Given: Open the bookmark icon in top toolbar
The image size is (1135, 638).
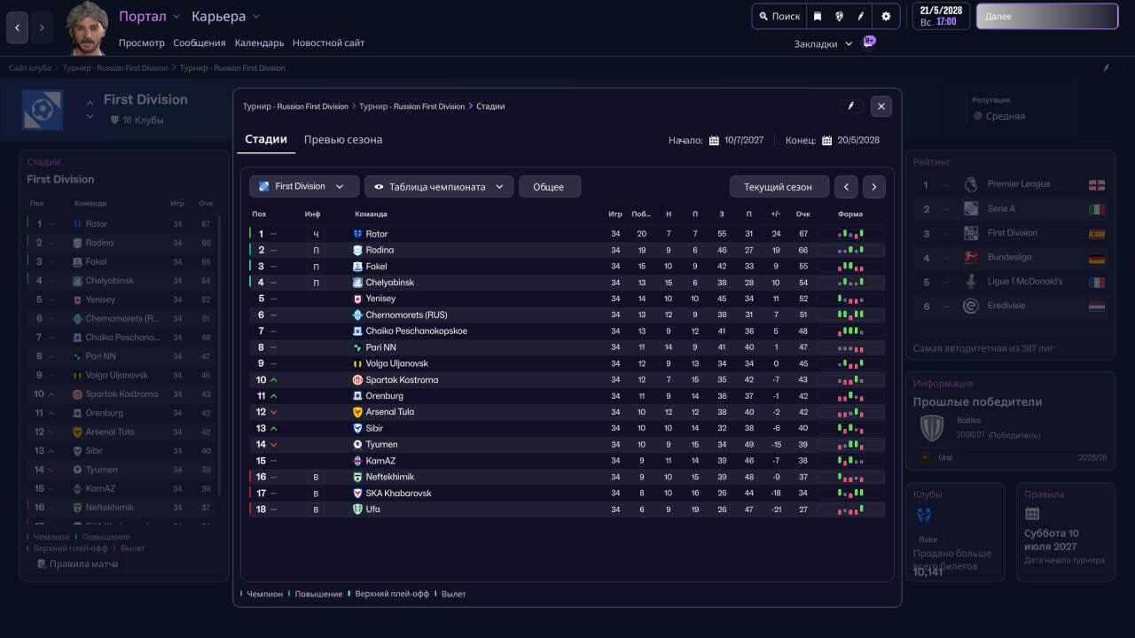Looking at the screenshot, I should (818, 16).
